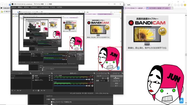The image size is (187, 105).
Task: Open the フェード transition dropdown
Action: (x=103, y=76)
